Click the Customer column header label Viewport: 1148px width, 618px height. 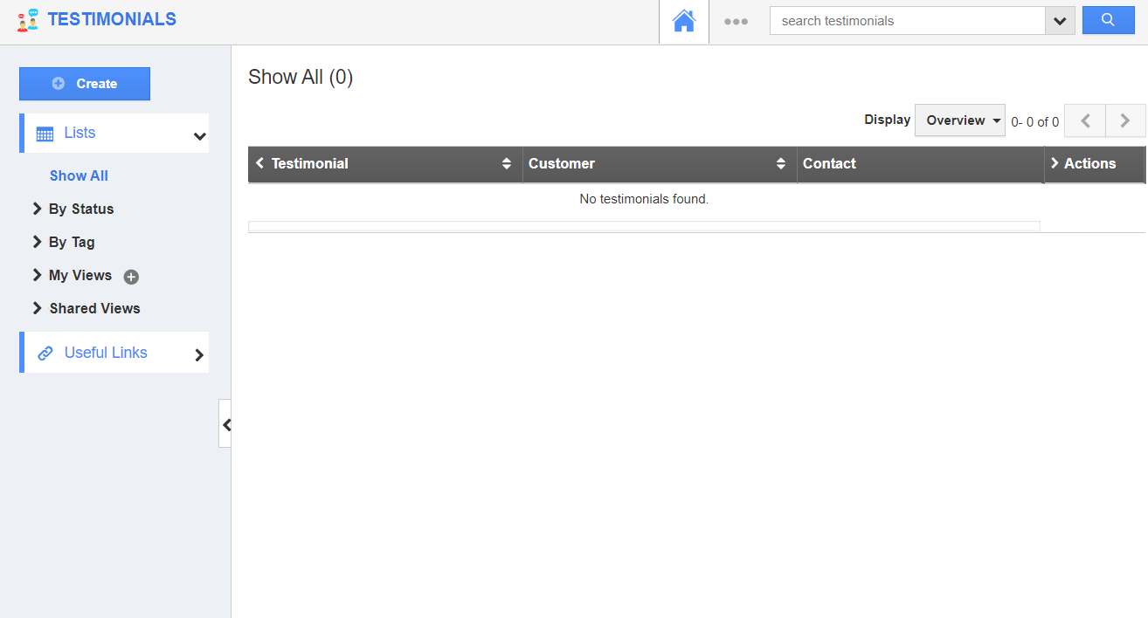point(561,163)
